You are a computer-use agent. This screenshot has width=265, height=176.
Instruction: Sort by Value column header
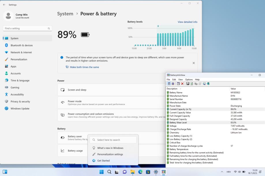coord(247,89)
